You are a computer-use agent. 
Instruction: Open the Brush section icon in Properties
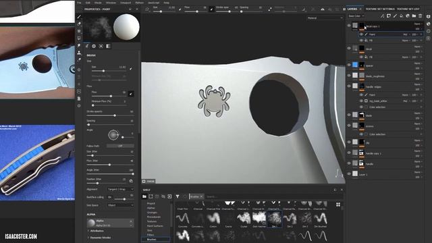pyautogui.click(x=87, y=46)
